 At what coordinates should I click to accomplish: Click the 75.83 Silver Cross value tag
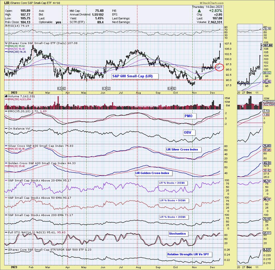click(x=267, y=146)
